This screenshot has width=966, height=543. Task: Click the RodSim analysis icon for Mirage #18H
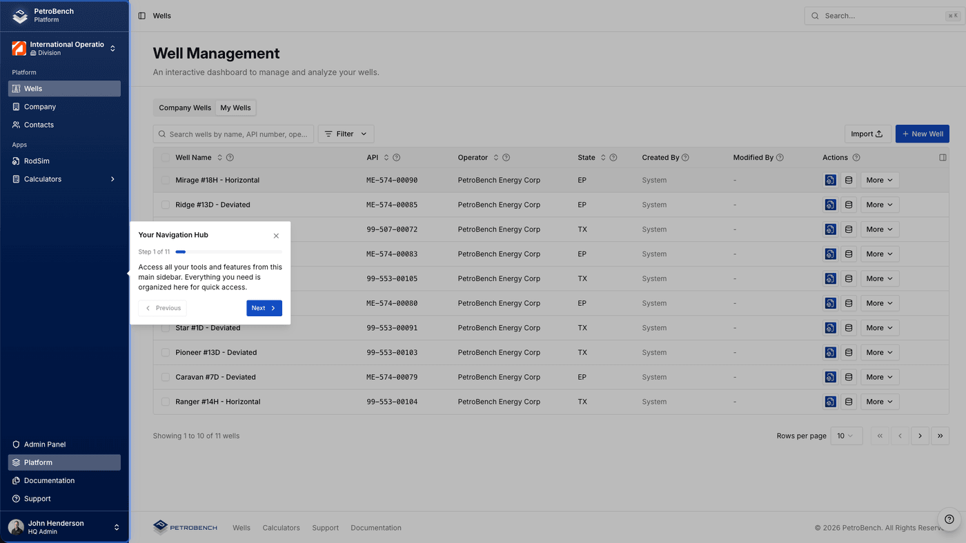830,180
